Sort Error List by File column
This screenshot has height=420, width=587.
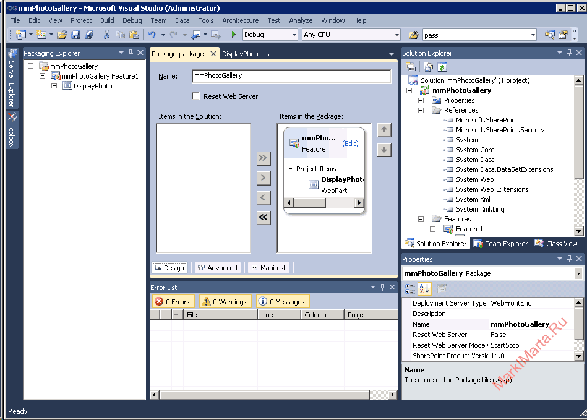(220, 315)
